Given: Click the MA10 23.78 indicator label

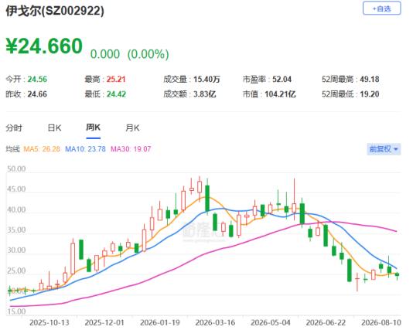Looking at the screenshot, I should coord(85,149).
